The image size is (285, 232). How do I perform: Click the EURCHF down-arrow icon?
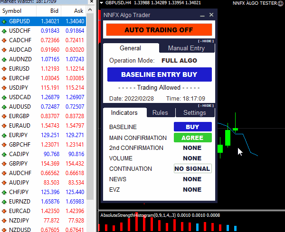click(x=4, y=78)
